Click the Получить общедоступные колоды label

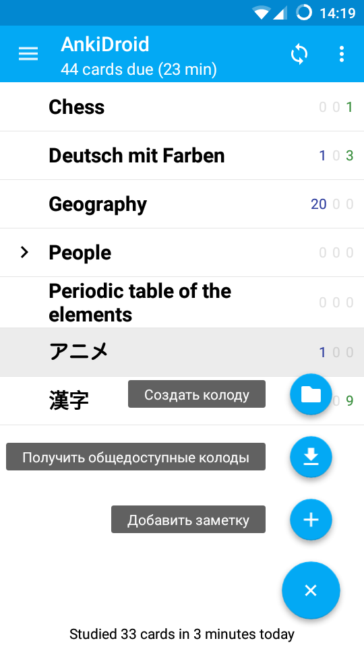pyautogui.click(x=135, y=457)
